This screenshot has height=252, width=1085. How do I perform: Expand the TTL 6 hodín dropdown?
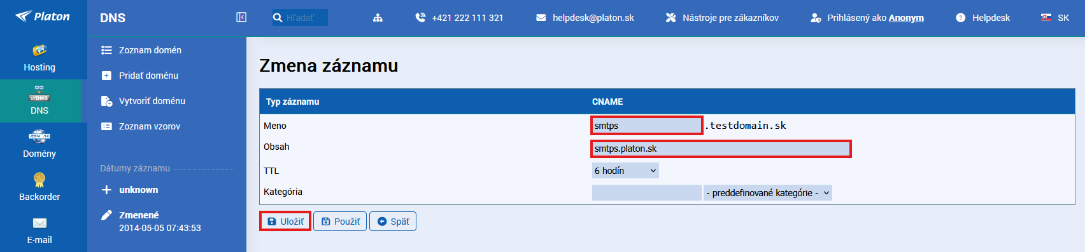[625, 170]
